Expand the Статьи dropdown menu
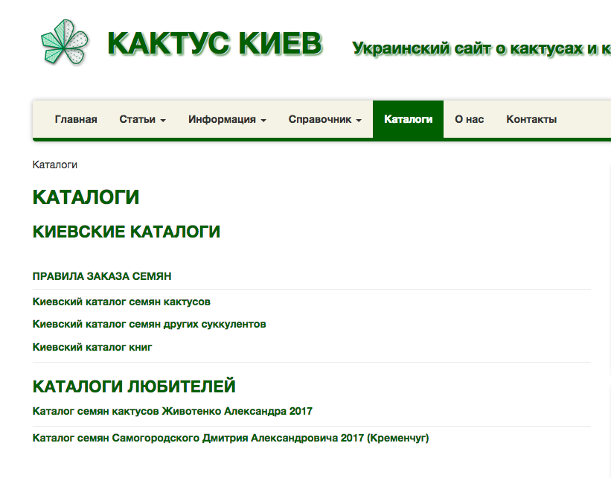The width and height of the screenshot is (611, 478). 143,119
